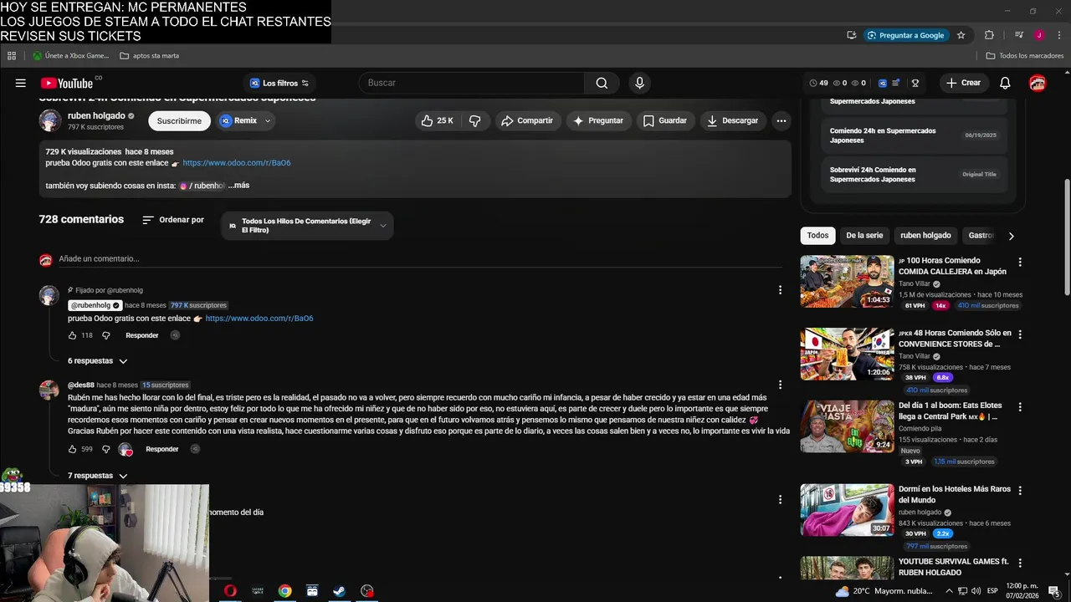This screenshot has height=602, width=1071.
Task: Like the pinned @rubenholg comment
Action: pos(73,335)
